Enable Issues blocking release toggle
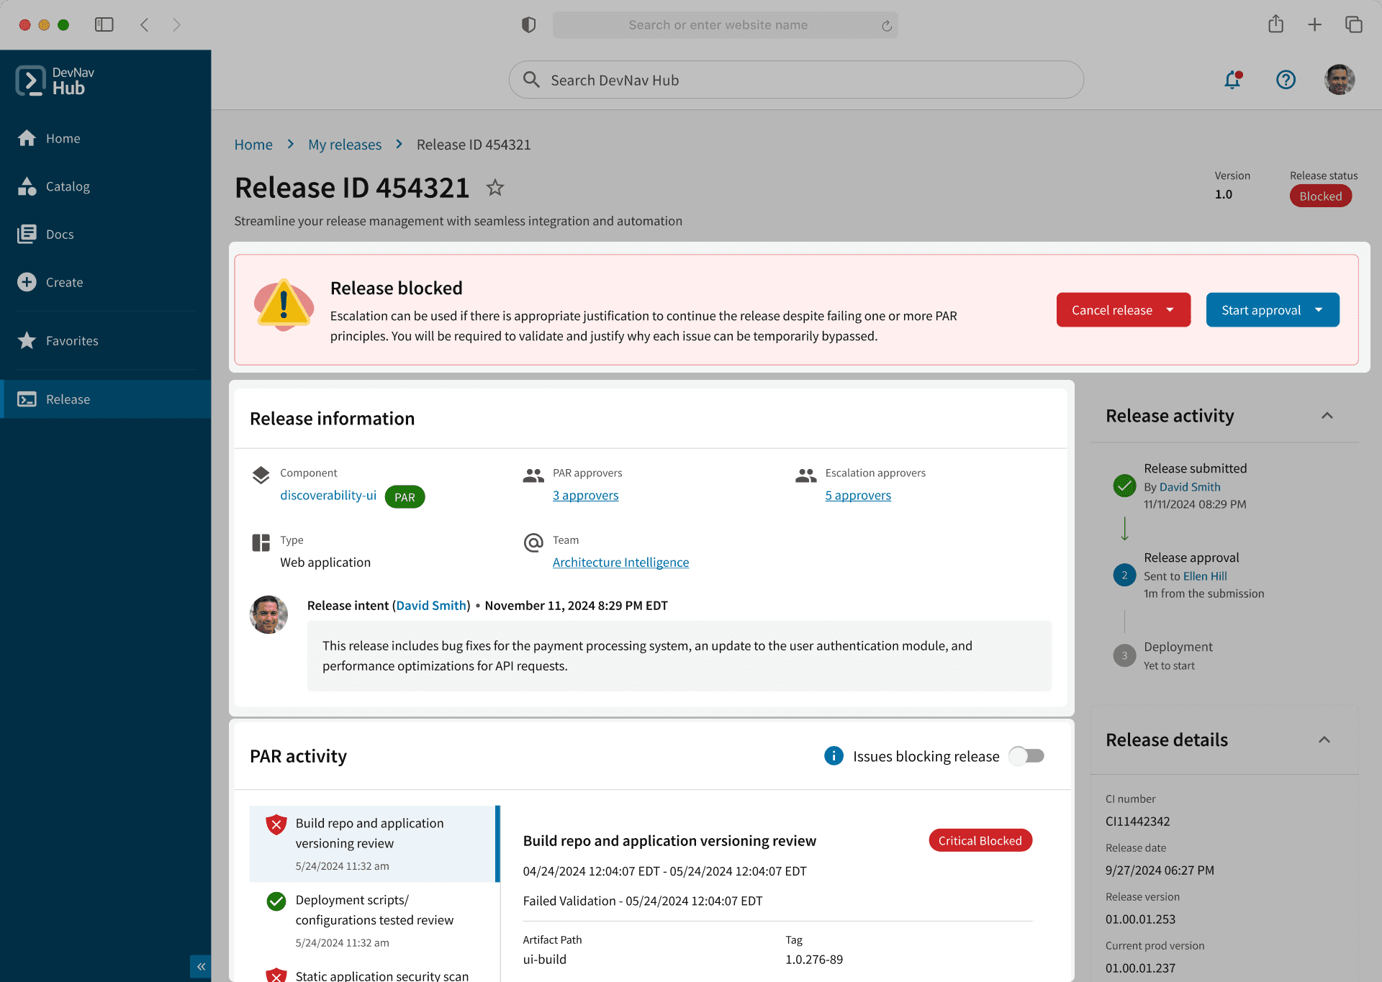1382x982 pixels. click(1026, 756)
